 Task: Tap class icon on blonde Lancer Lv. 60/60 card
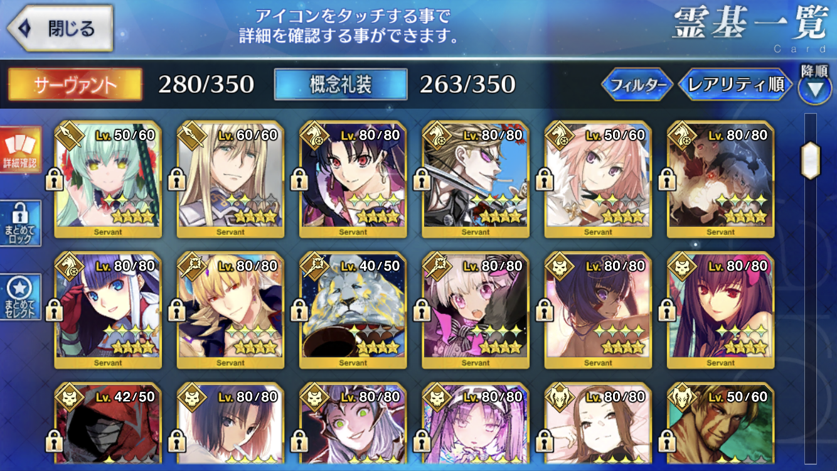191,135
